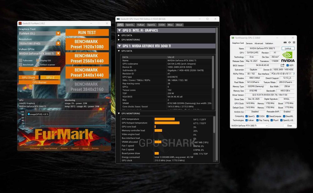313x193 pixels.
Task: Toggle the CUDA checkbox in GPU-Z
Action: pos(258,116)
